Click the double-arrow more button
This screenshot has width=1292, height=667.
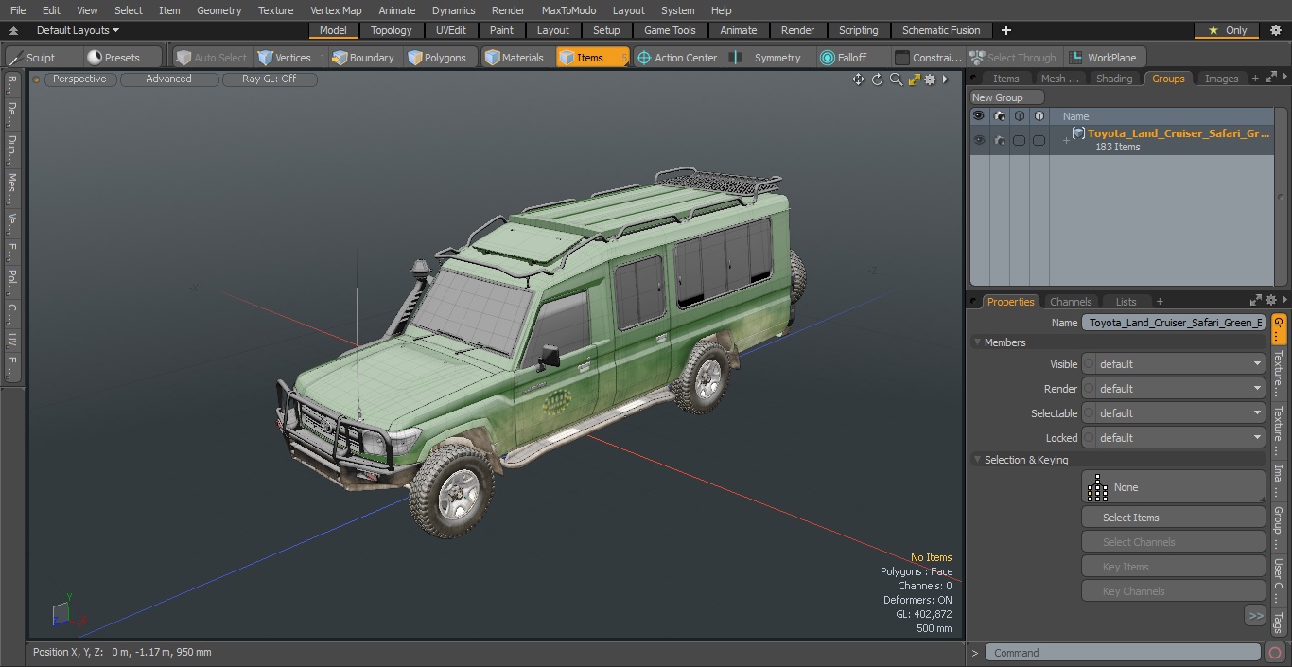[1255, 615]
